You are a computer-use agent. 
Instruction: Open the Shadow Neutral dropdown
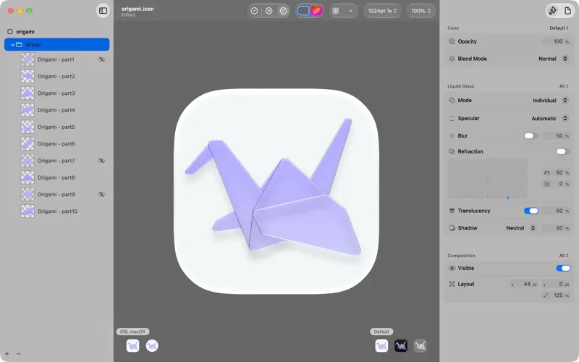(520, 228)
